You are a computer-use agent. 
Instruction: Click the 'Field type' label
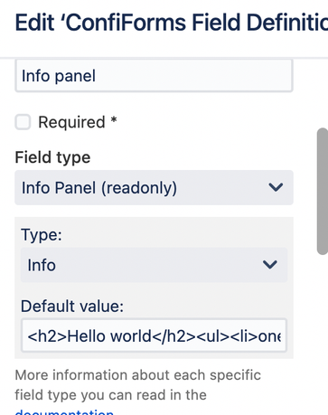point(52,157)
